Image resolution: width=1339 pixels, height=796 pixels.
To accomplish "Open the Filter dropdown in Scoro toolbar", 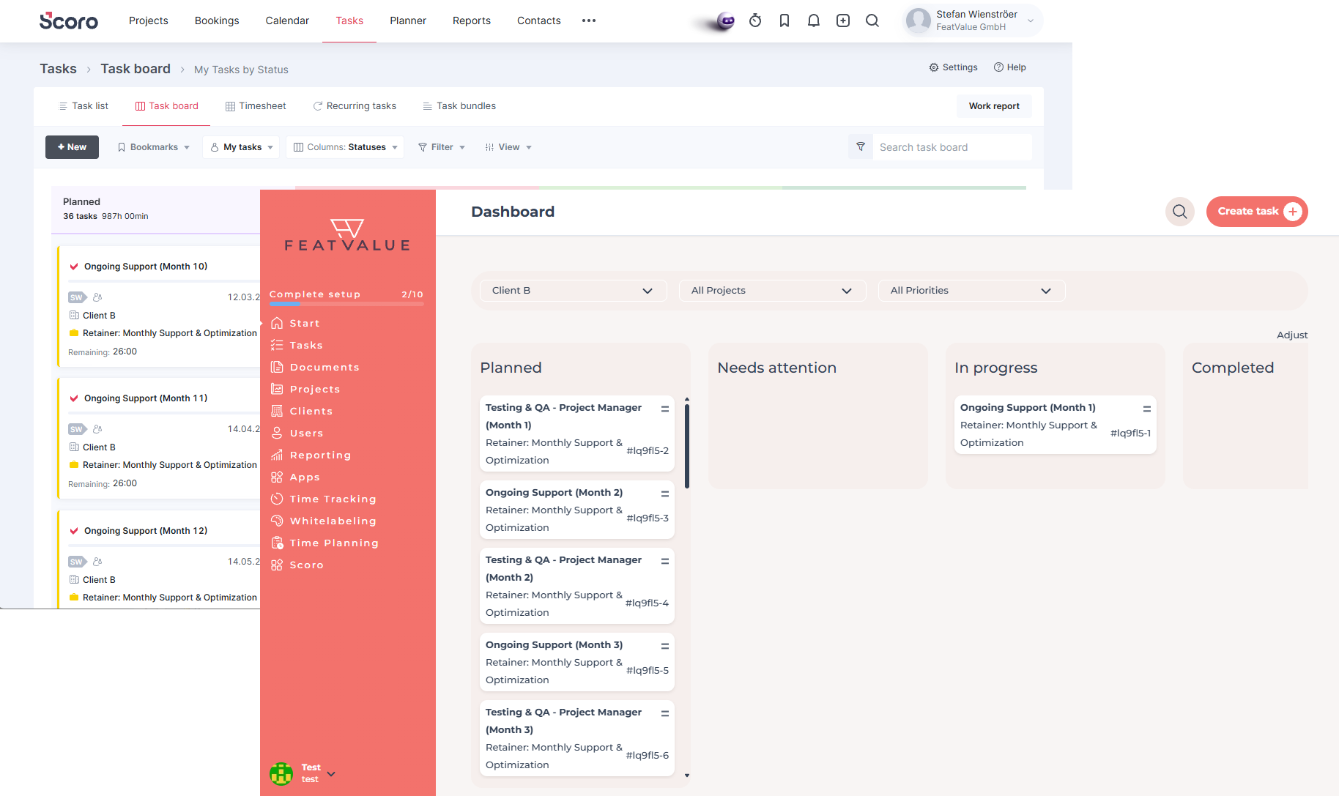I will [442, 147].
